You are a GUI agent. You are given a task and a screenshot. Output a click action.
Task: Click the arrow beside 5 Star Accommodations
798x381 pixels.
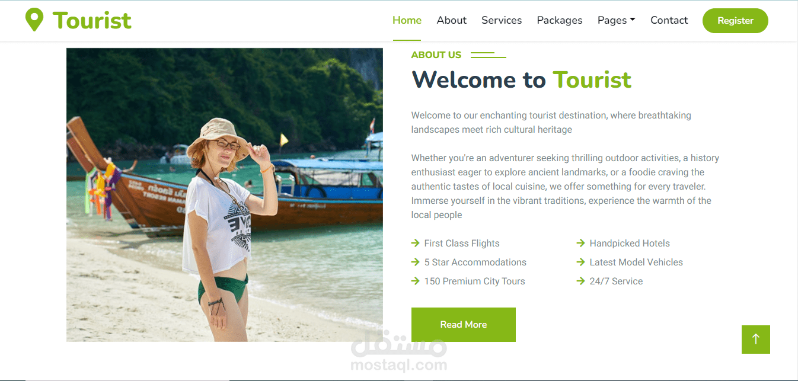pos(415,262)
